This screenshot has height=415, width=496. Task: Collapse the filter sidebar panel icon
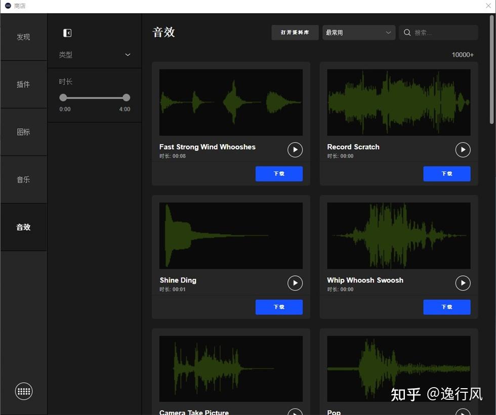tap(67, 33)
